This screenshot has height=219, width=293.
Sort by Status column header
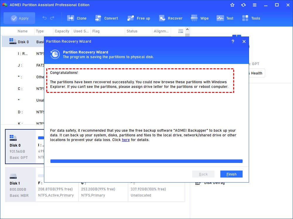132,31
